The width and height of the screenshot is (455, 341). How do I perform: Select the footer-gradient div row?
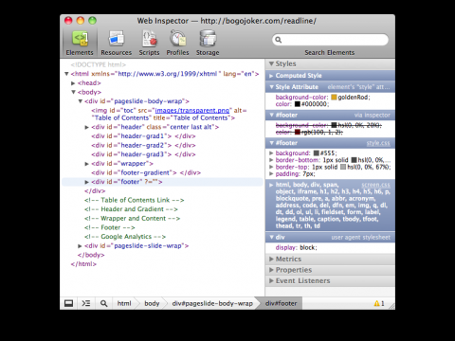146,173
